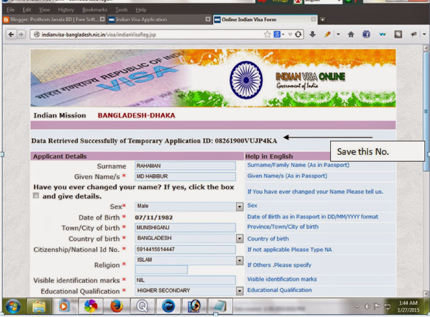Click the Visible identification marks field
This screenshot has width=430, height=317.
coord(185,280)
